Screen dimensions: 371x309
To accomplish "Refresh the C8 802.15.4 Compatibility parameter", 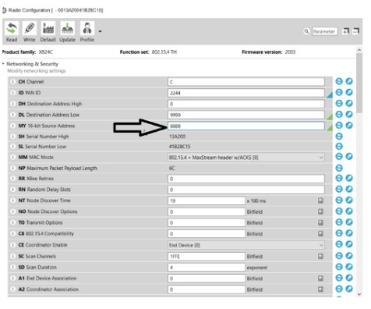I will tap(339, 233).
